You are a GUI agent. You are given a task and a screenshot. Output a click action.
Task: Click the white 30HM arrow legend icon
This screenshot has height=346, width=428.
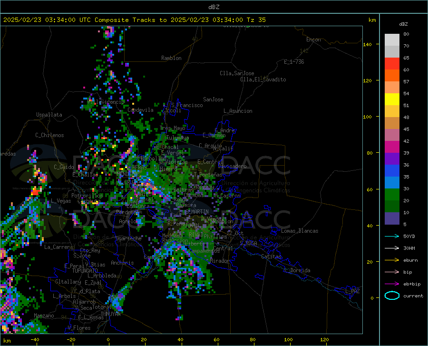coord(392,248)
